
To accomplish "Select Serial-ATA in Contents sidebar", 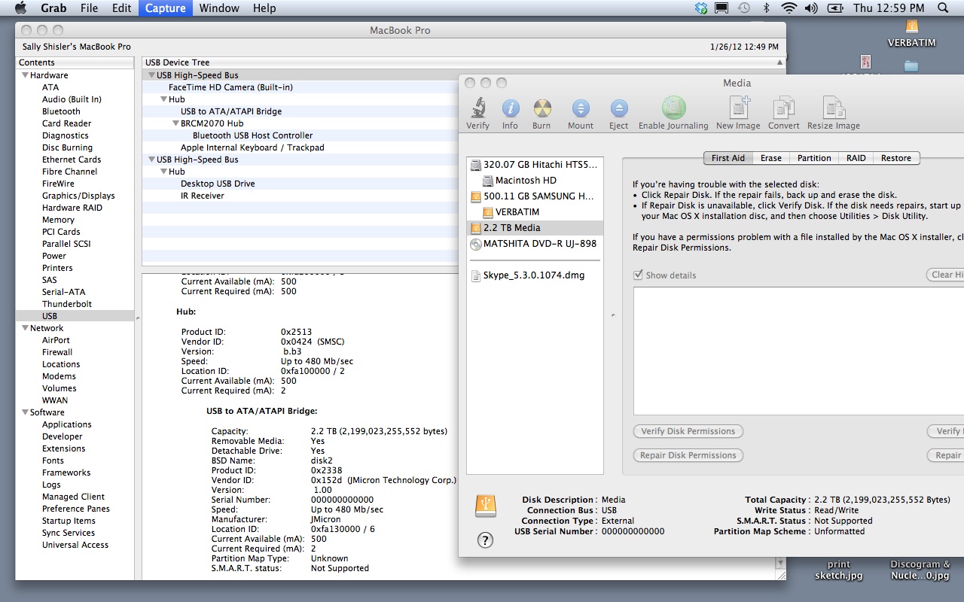I will pyautogui.click(x=64, y=292).
